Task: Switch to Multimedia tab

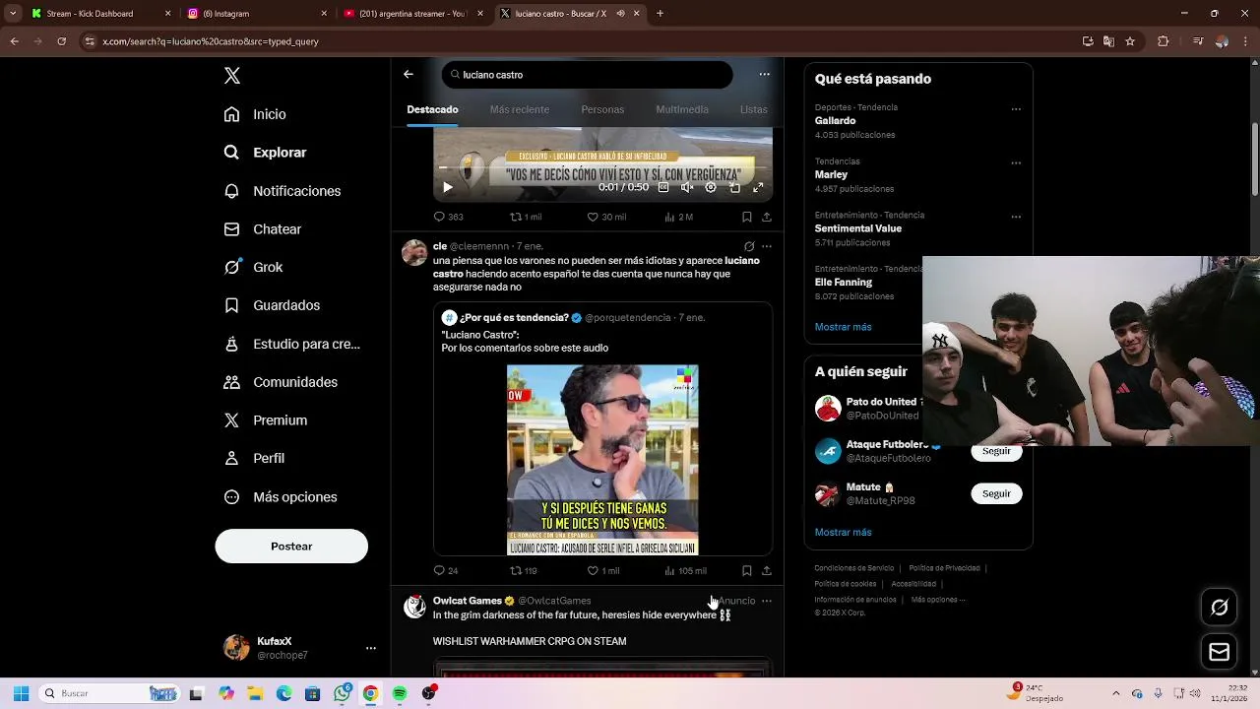Action: (x=682, y=109)
